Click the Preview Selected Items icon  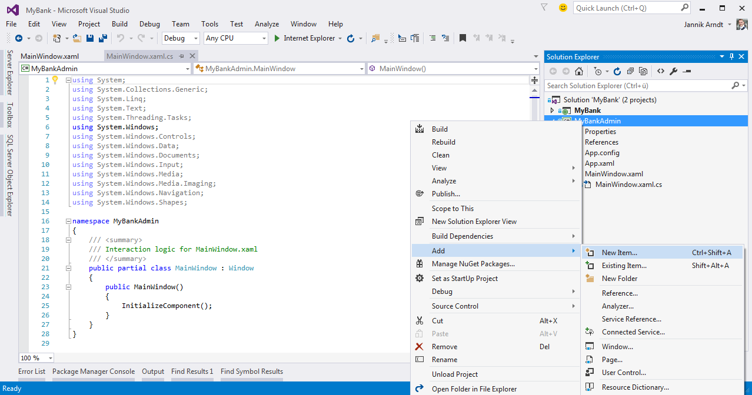pos(687,71)
